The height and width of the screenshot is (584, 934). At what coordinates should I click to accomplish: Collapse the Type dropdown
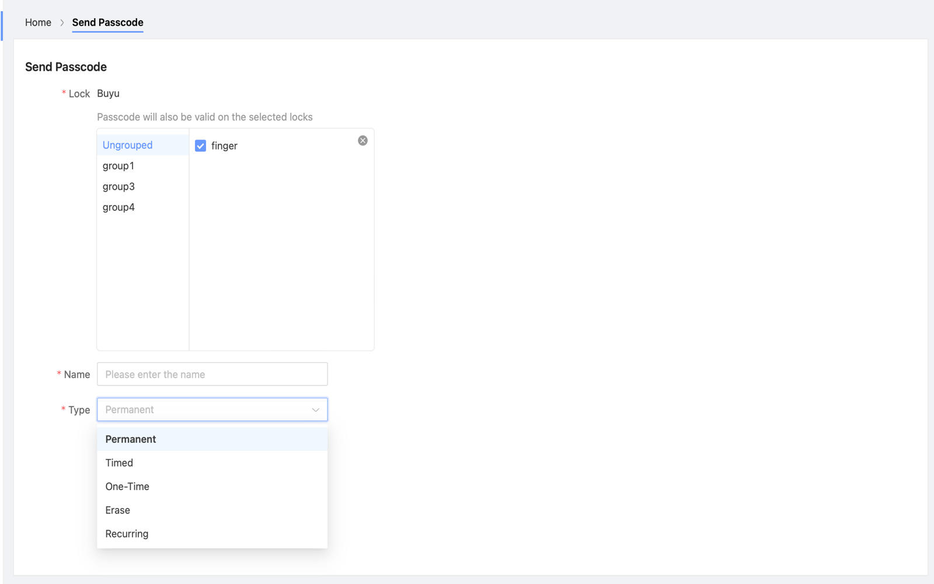pyautogui.click(x=212, y=409)
